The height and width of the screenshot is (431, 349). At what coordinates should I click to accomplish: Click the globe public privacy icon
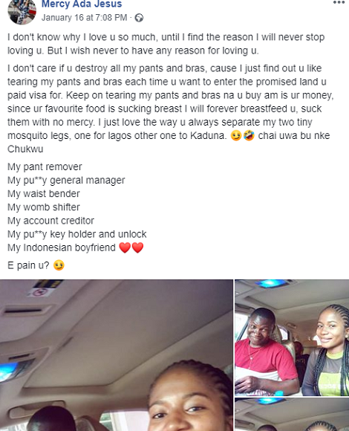[139, 18]
